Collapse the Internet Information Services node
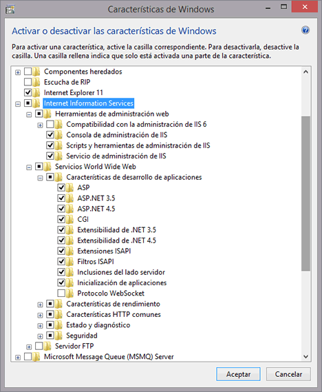 [18, 104]
